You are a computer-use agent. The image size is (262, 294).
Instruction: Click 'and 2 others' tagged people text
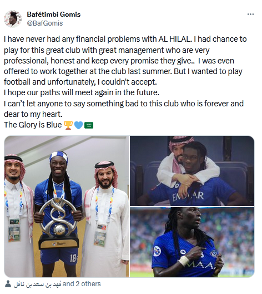pos(82,284)
